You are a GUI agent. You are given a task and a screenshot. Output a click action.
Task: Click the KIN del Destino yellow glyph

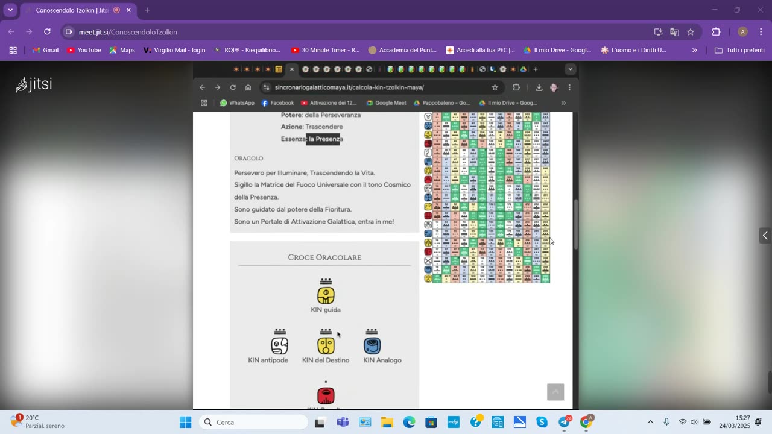click(326, 345)
